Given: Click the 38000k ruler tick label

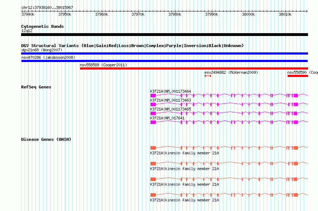Looking at the screenshot, I should tap(248, 14).
